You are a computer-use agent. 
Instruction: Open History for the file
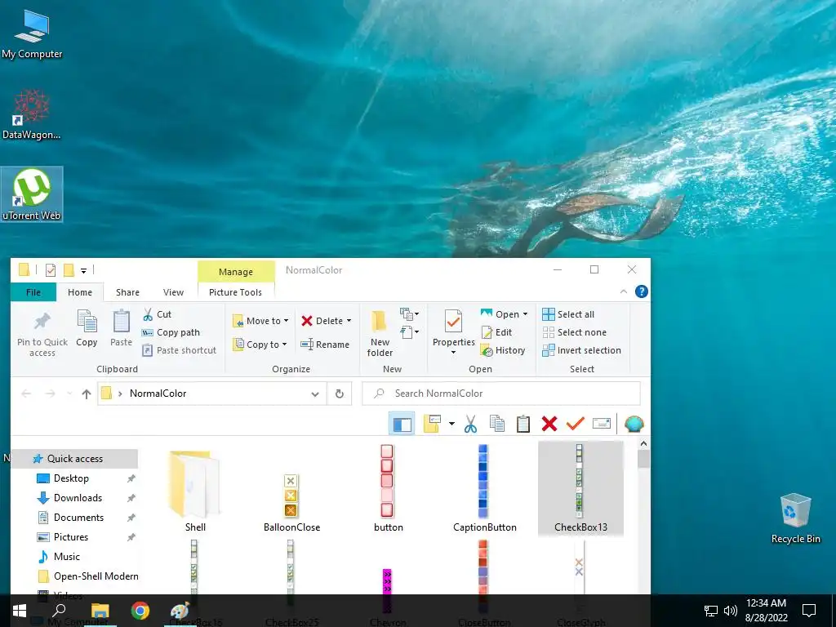click(503, 350)
